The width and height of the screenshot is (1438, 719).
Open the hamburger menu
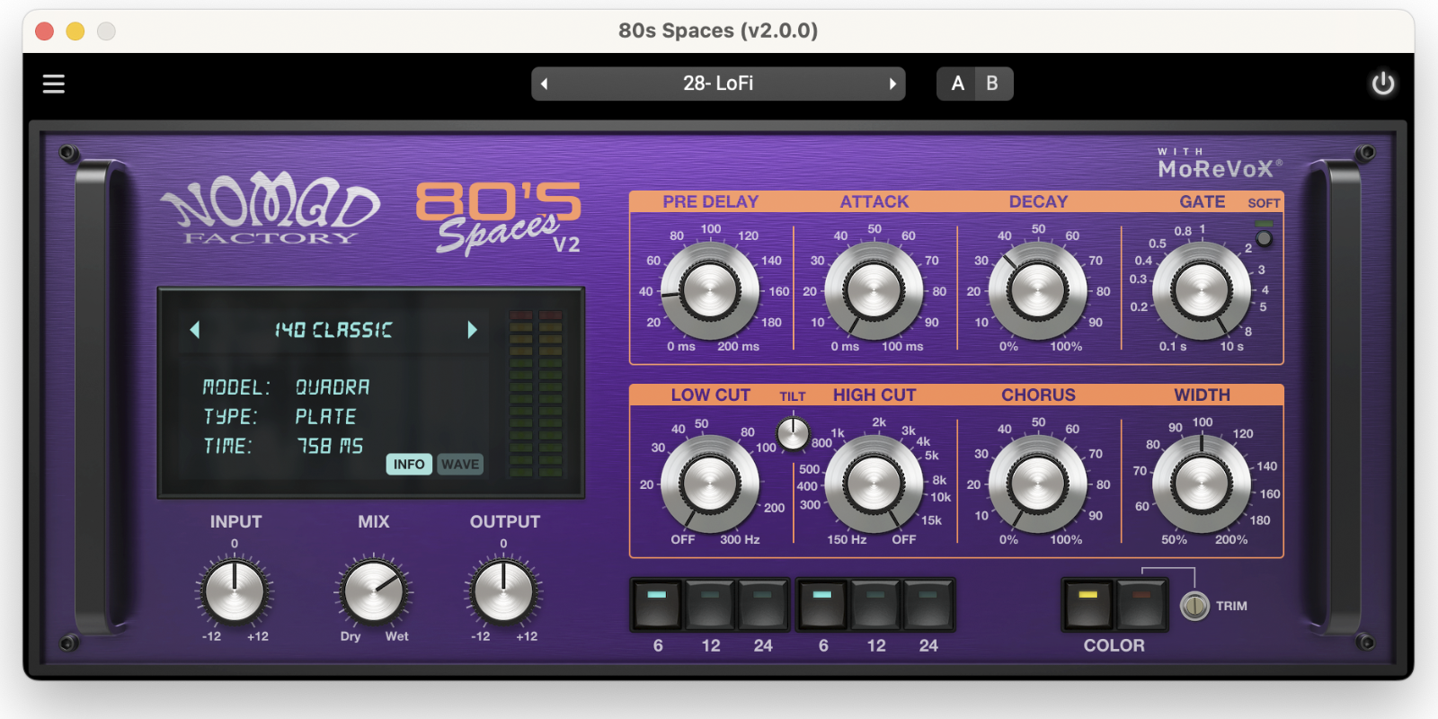point(54,84)
